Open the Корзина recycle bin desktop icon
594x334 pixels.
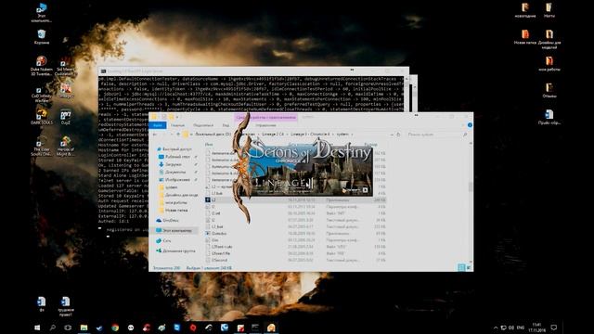coord(42,37)
